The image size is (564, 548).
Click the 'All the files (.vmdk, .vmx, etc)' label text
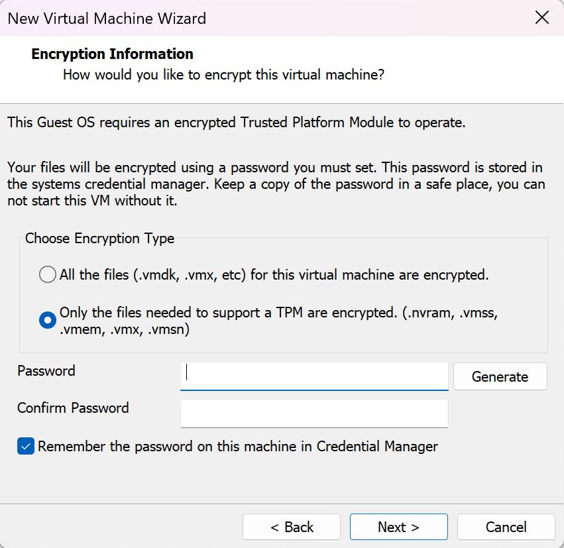[x=274, y=274]
